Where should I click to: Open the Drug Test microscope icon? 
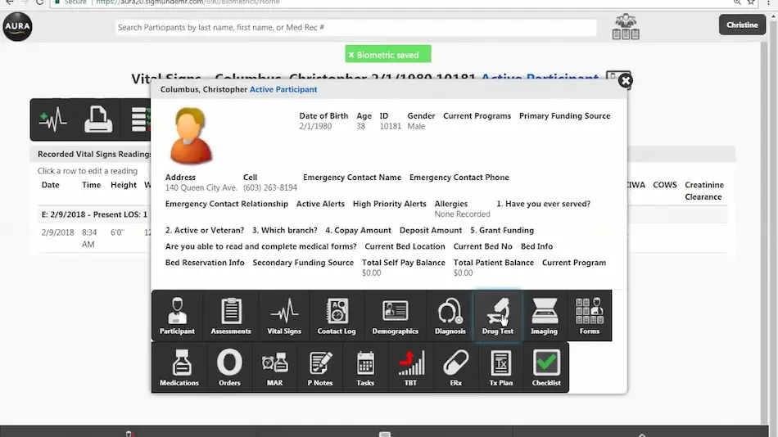498,316
